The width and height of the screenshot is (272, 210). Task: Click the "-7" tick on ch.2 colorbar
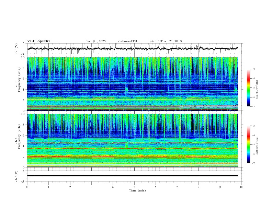point(253,163)
